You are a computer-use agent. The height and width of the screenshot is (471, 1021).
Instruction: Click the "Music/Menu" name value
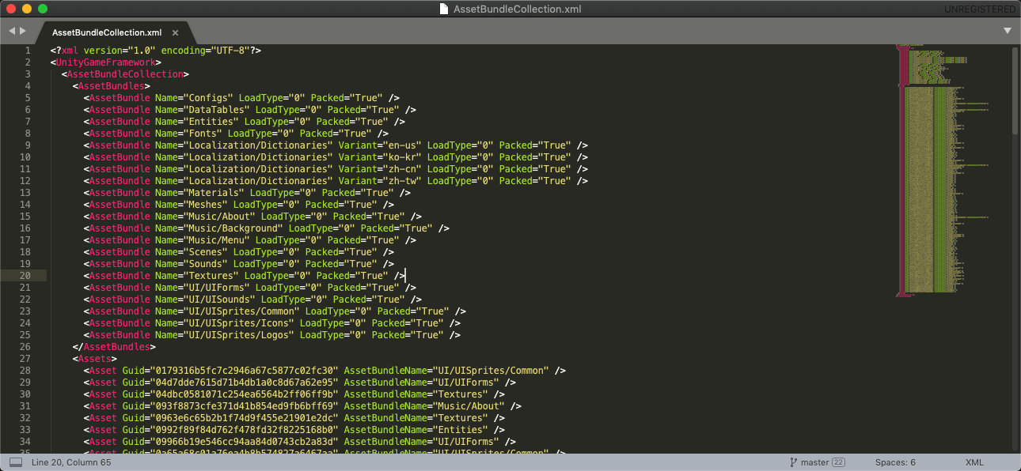pos(216,240)
